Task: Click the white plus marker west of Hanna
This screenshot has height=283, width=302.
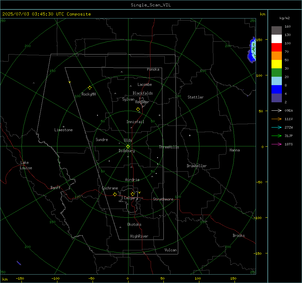Action: pos(190,135)
